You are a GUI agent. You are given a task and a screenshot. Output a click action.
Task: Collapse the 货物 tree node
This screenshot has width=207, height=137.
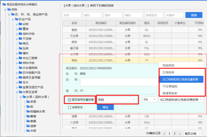[5, 10]
